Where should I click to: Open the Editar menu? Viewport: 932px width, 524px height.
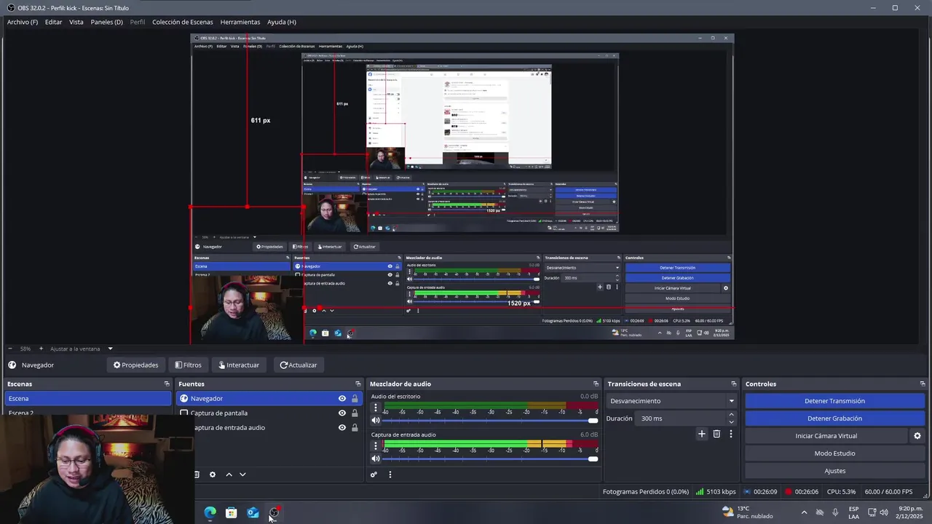point(53,22)
